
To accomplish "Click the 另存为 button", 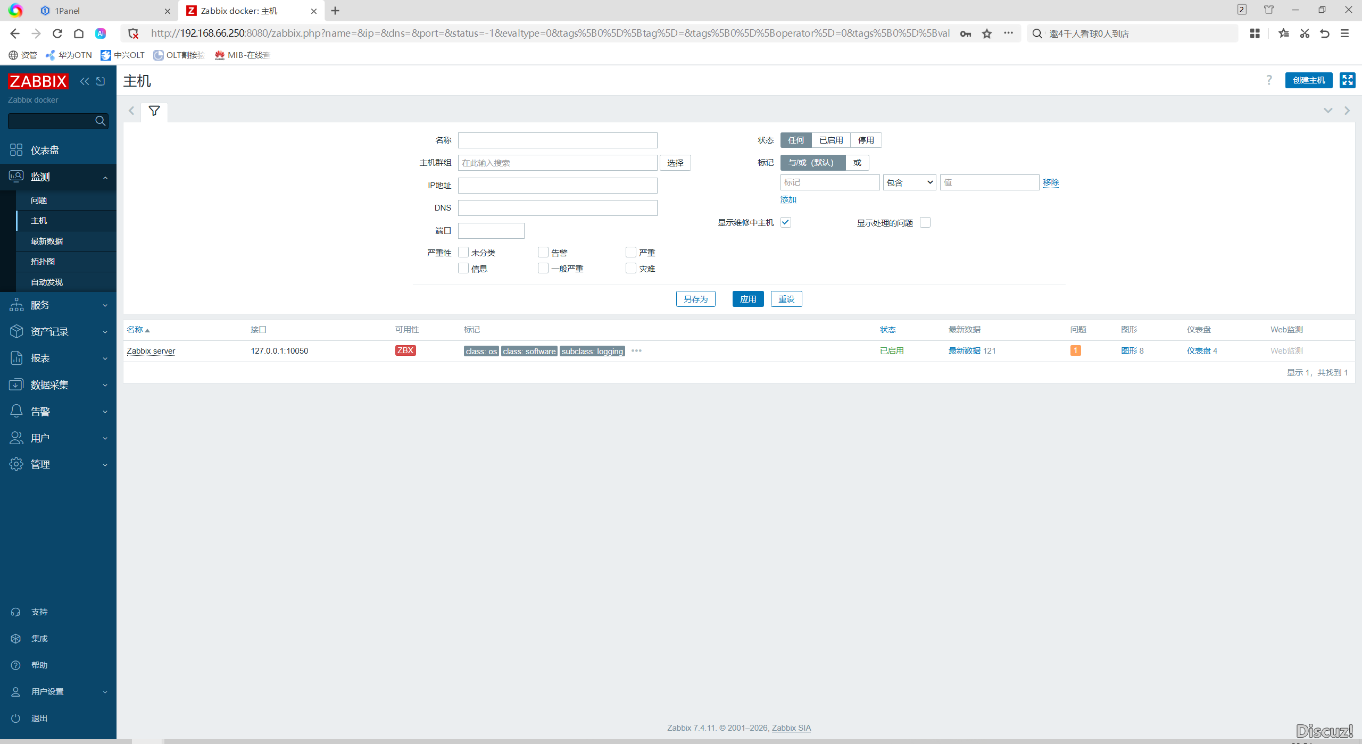I will tap(696, 299).
